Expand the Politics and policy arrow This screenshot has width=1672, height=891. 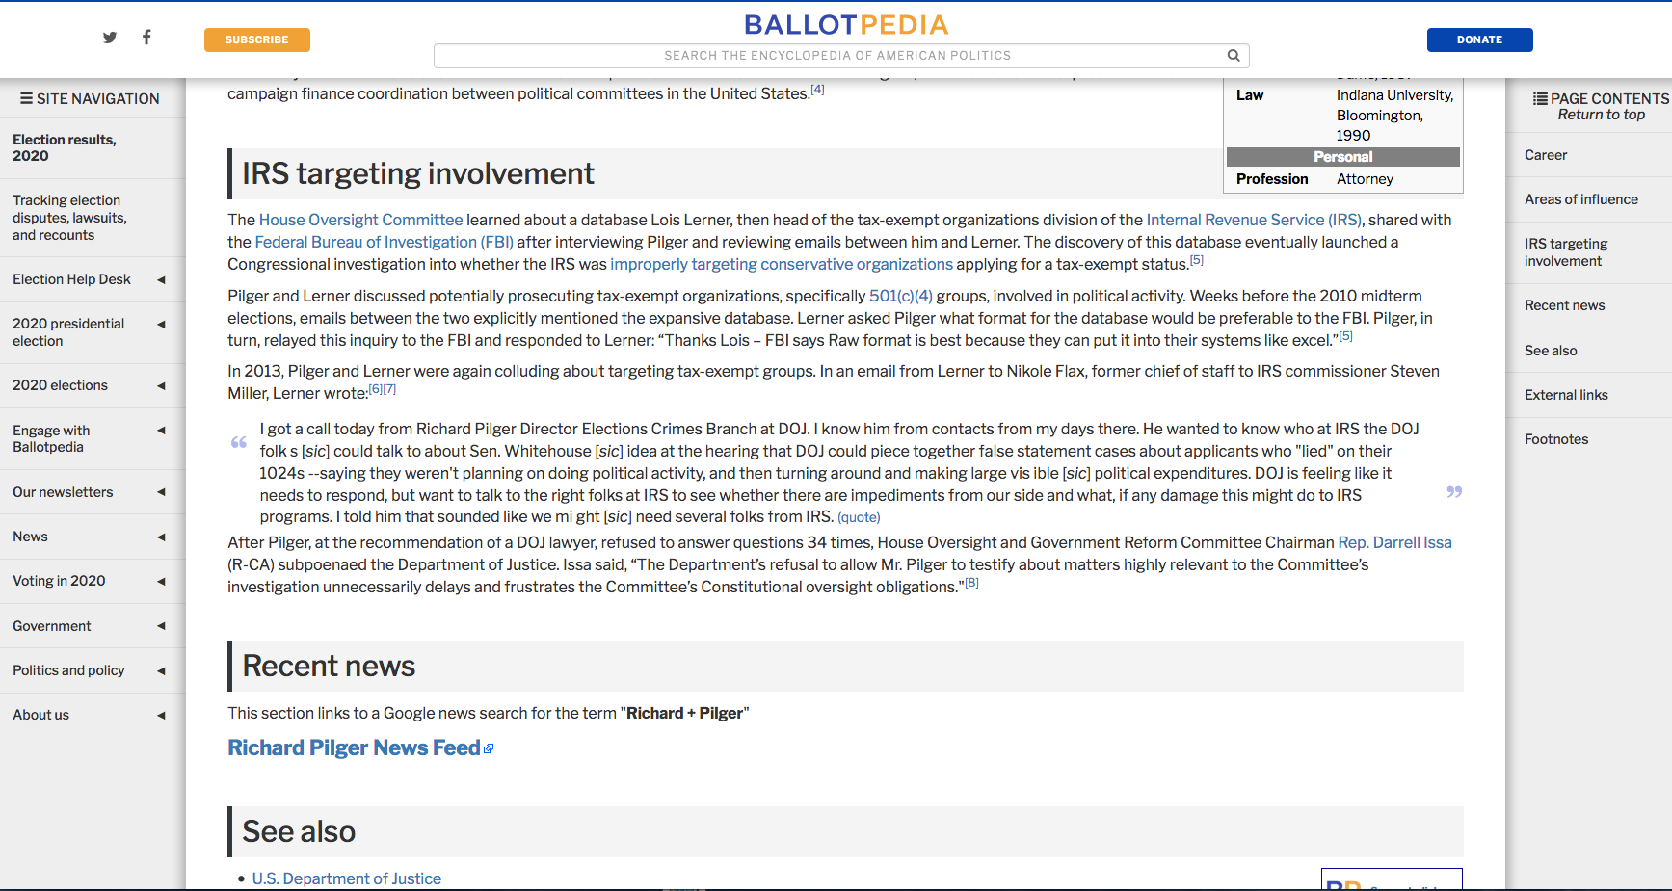click(161, 671)
